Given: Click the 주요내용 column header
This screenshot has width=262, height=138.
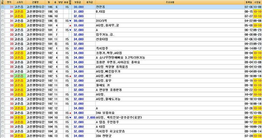Looking at the screenshot, I should (x=170, y=2).
